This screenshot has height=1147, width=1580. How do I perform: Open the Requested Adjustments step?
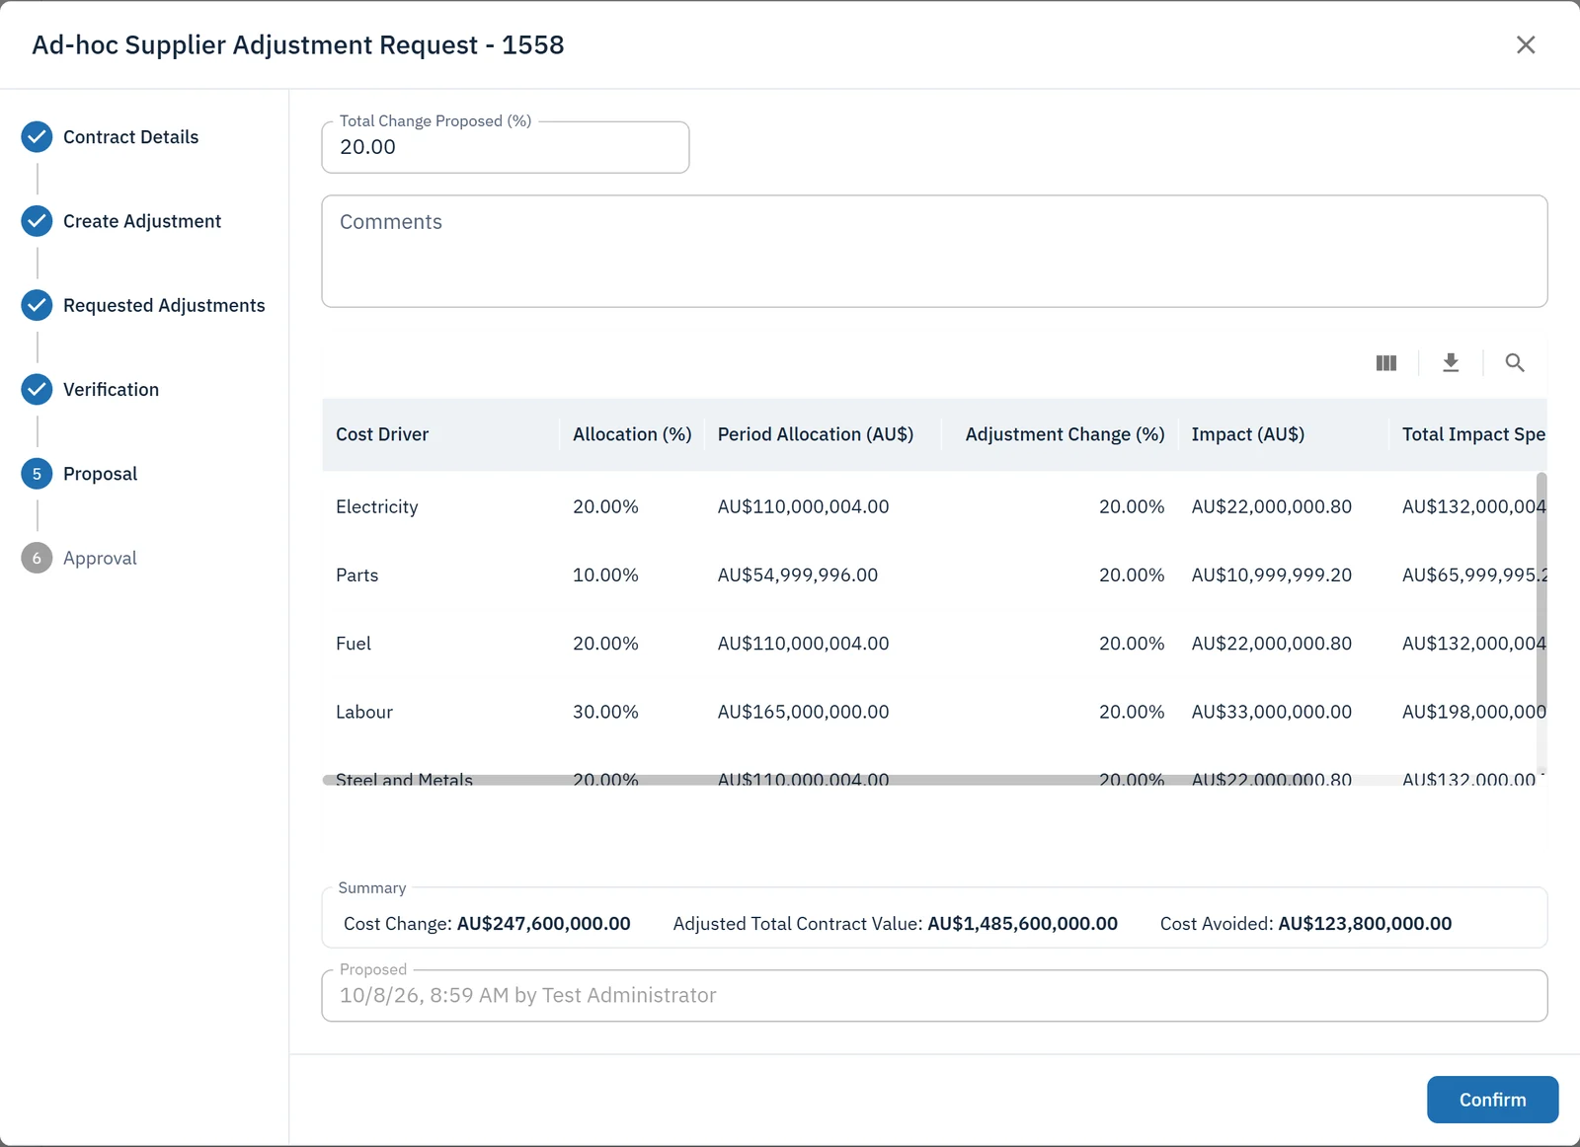[x=164, y=305]
